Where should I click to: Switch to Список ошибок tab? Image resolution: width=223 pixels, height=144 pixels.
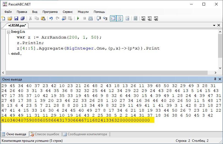point(45,134)
